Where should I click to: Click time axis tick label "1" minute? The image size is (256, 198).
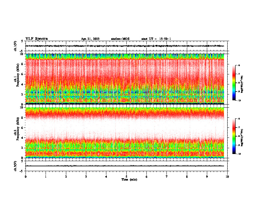46,177
